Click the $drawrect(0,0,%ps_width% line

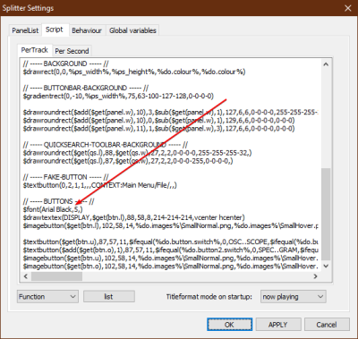point(134,72)
